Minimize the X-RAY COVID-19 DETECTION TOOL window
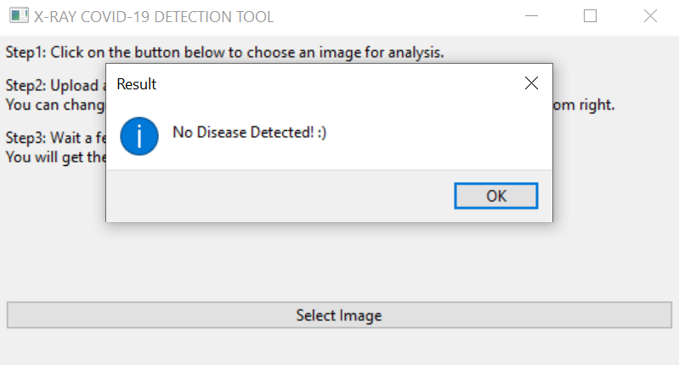The height and width of the screenshot is (365, 679). tap(531, 16)
